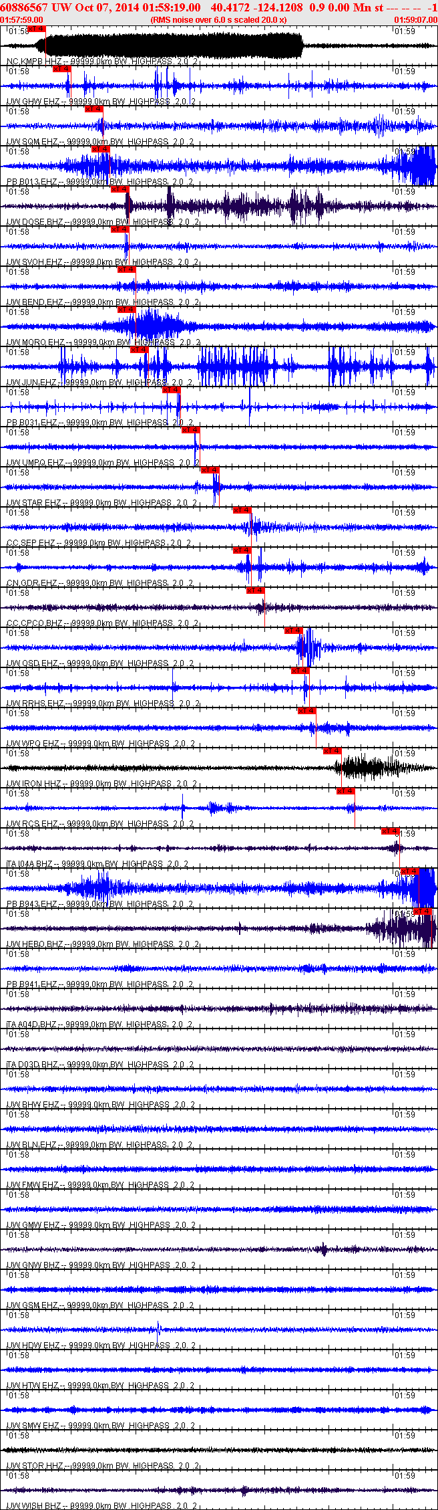Click the 'CC SEP EHZ' station label

31,543
